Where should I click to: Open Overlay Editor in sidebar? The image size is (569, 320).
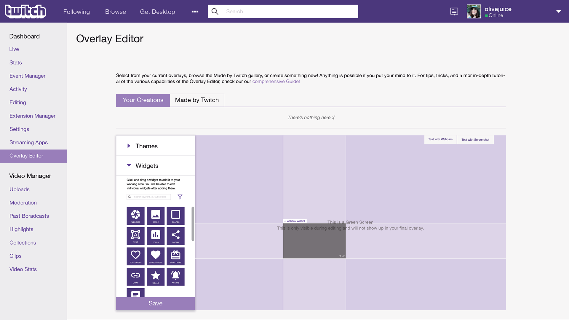33,156
